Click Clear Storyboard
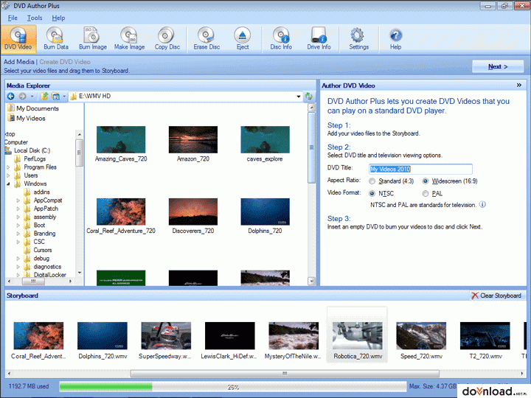Viewport: 531px width, 398px height. click(x=496, y=296)
